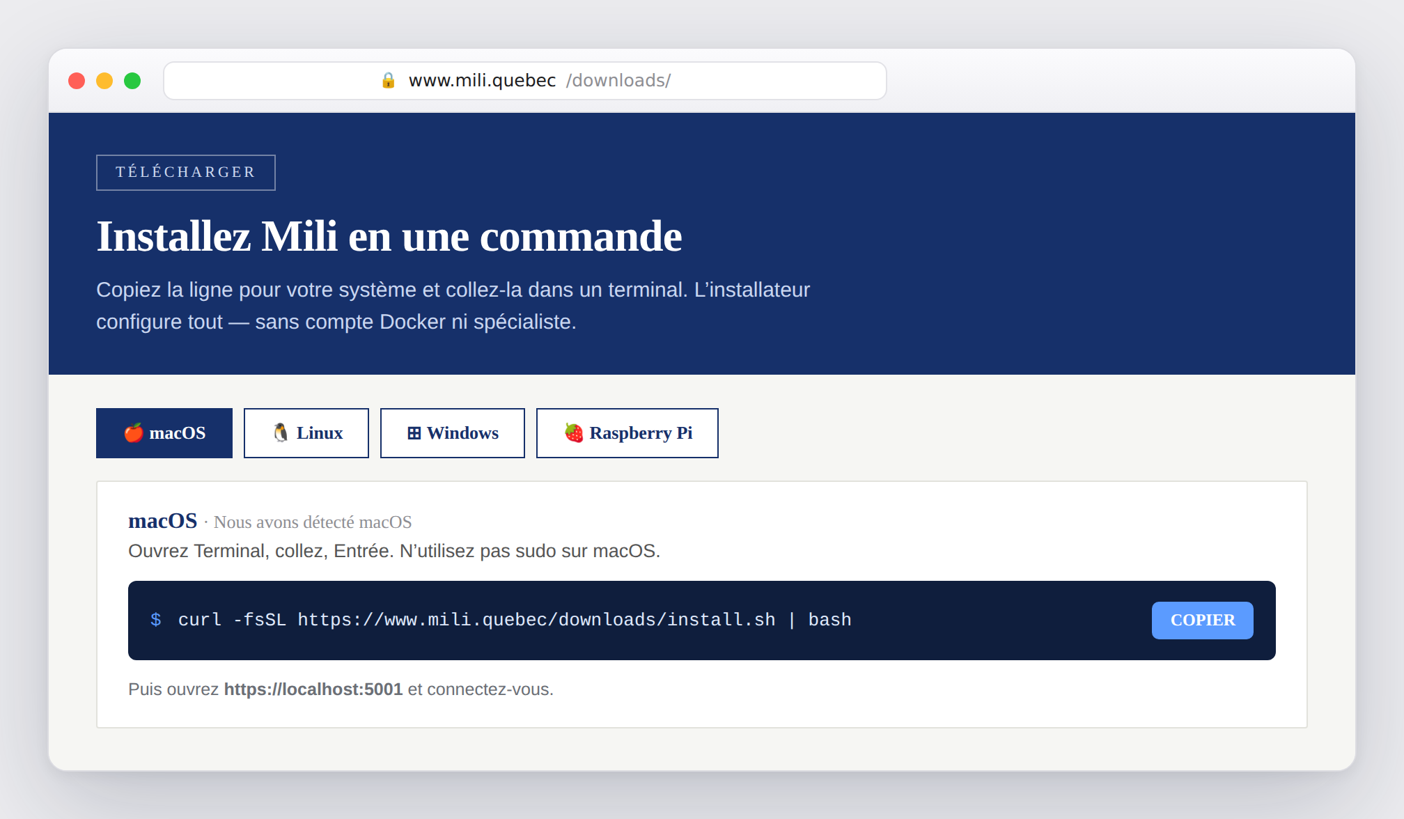
Task: Click the browser address bar
Action: pyautogui.click(x=525, y=81)
